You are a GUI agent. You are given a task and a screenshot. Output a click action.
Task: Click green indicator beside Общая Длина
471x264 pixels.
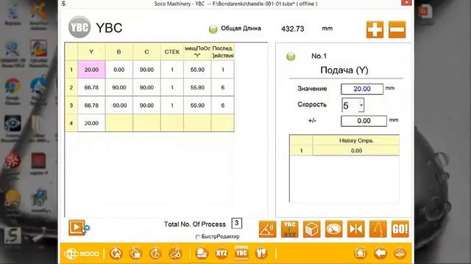point(213,29)
